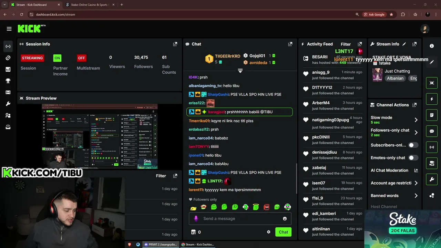Screen dimensions: 441x248
Task: Open the video clips sidebar icon
Action: [8, 92]
